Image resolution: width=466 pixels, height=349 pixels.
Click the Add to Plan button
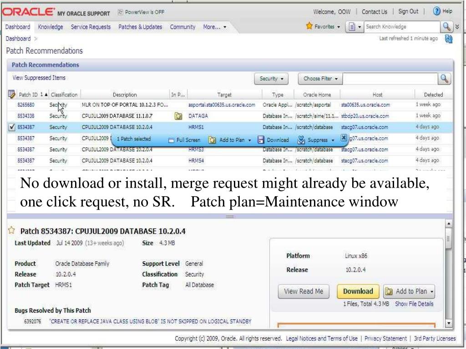tap(409, 291)
